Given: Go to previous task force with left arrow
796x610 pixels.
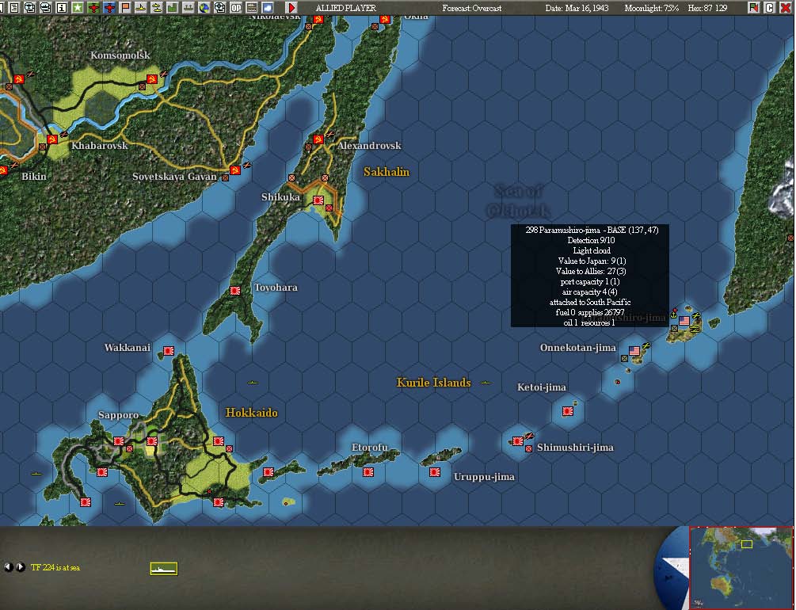Looking at the screenshot, I should [8, 567].
